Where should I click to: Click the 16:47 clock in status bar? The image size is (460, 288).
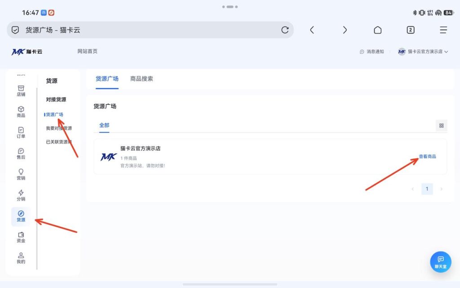pyautogui.click(x=30, y=13)
